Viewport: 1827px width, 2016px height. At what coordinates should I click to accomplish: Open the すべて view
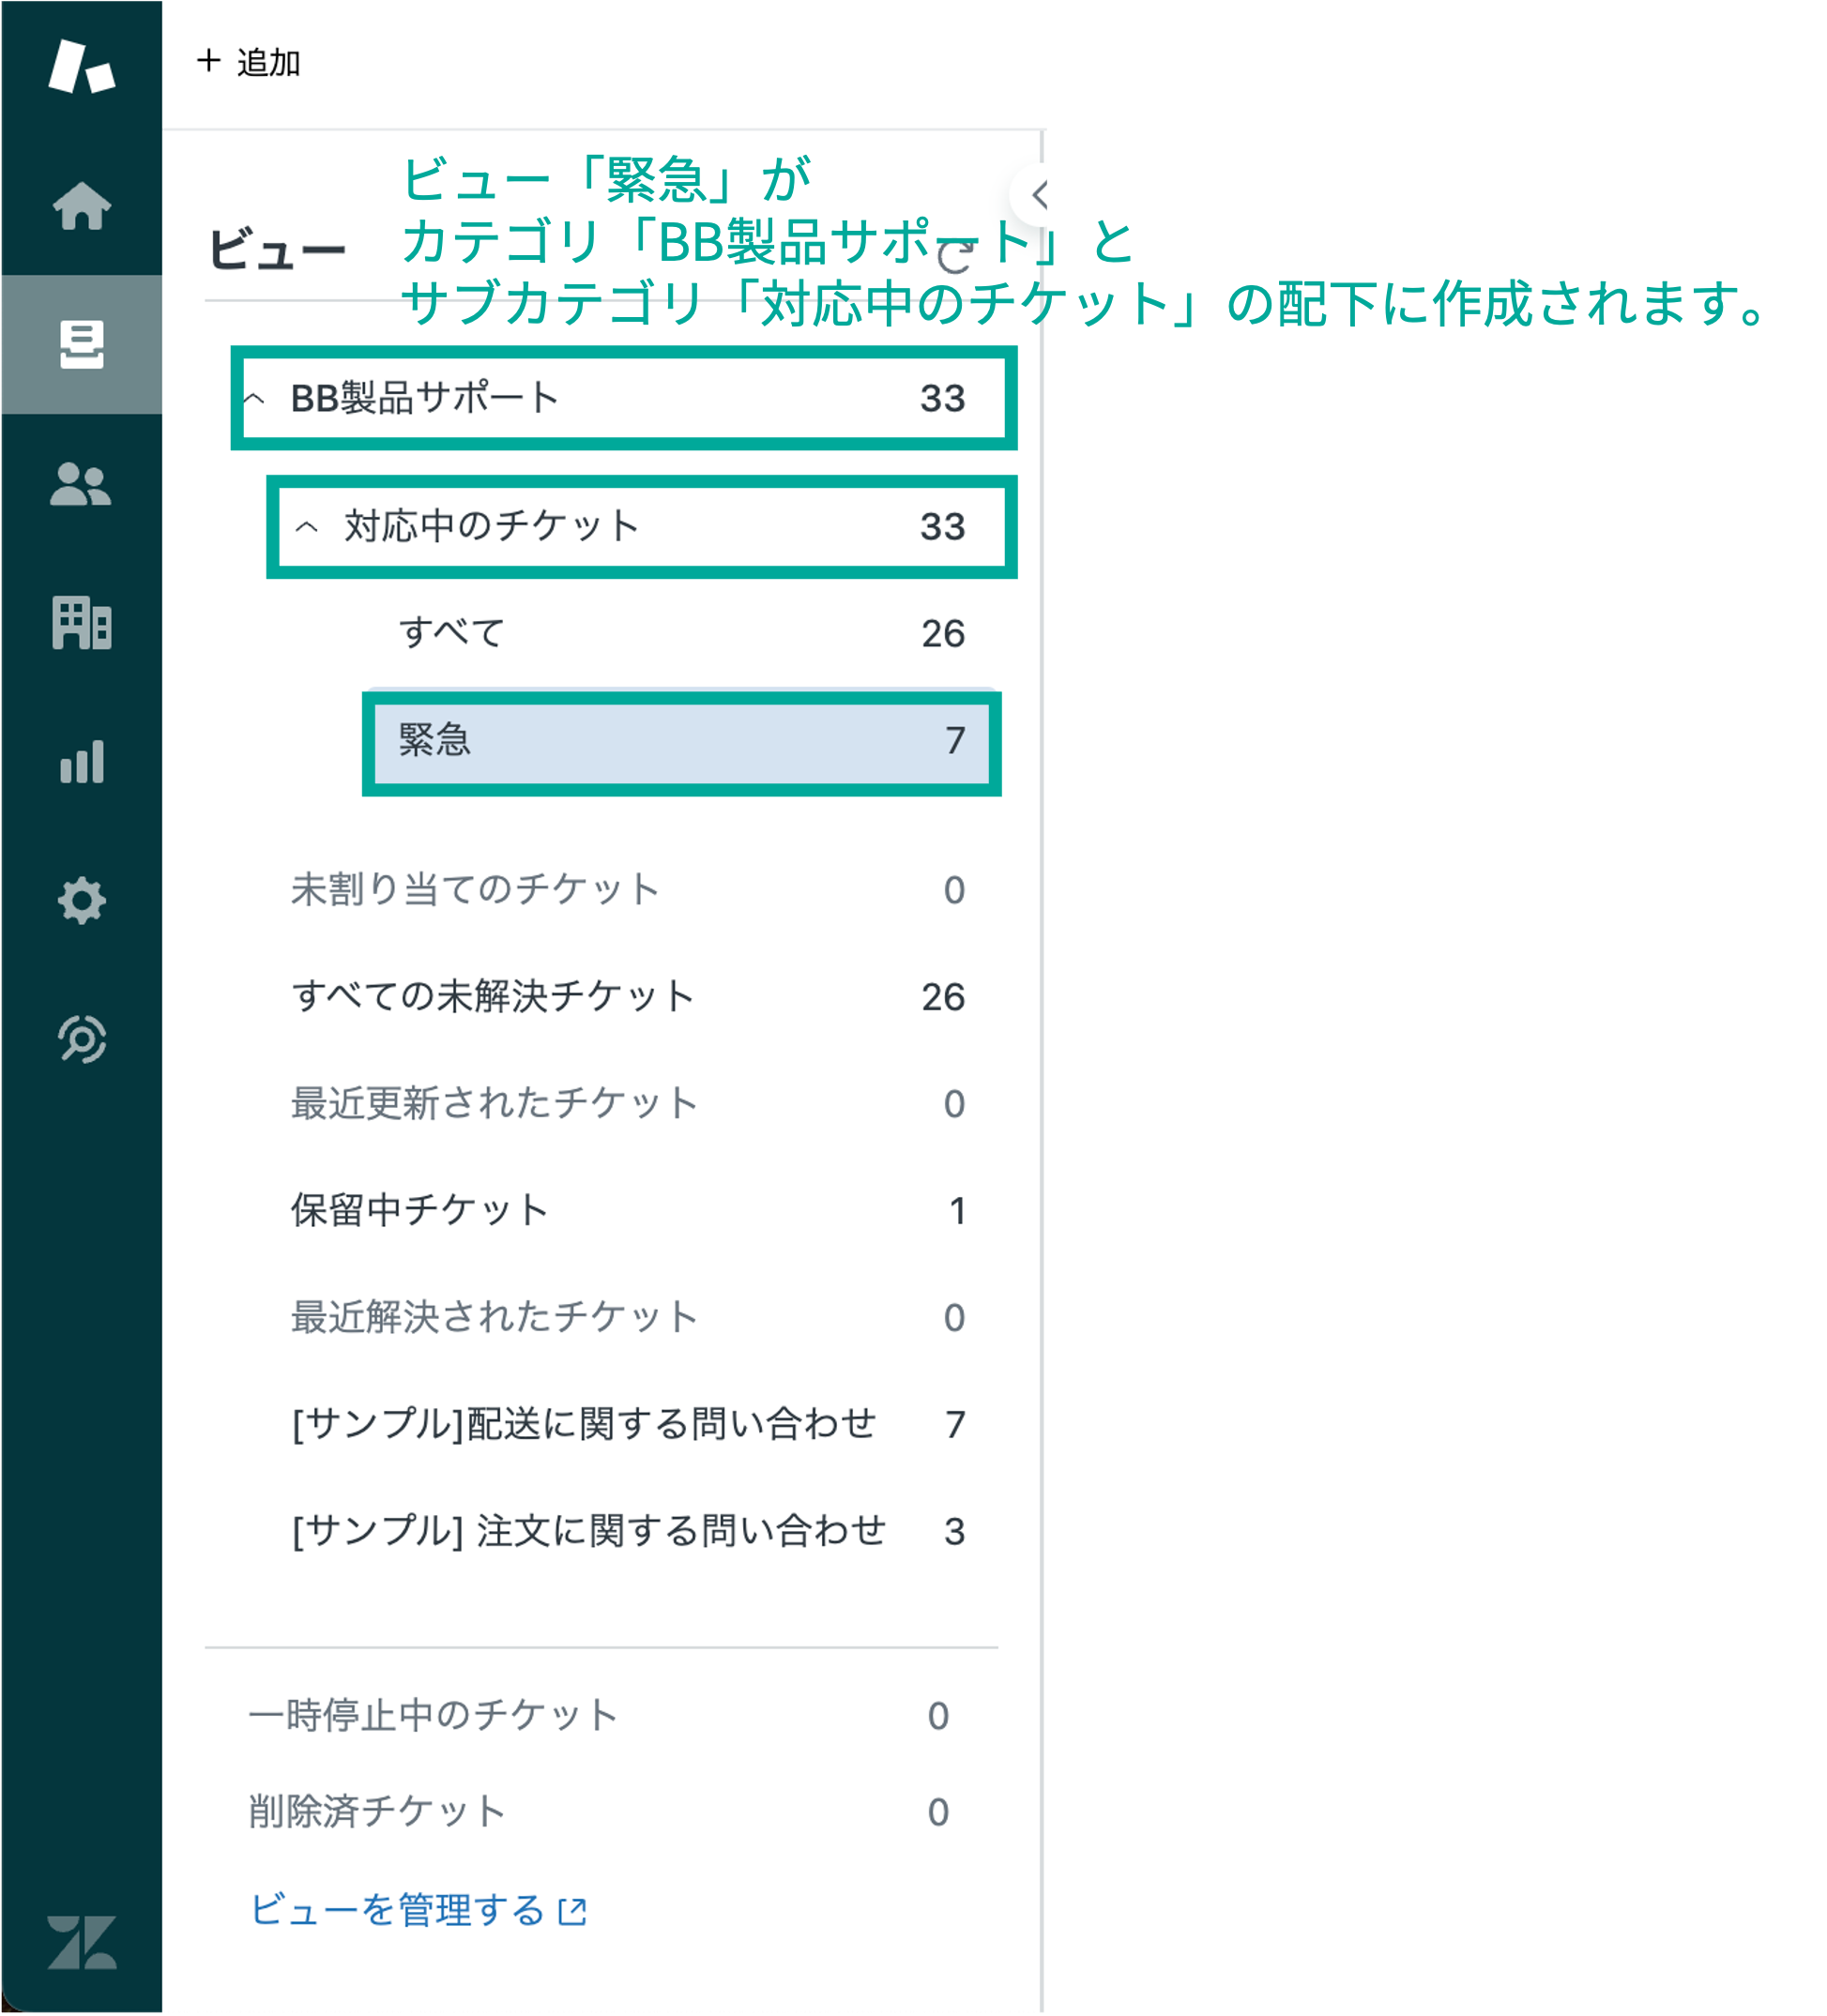coord(681,633)
